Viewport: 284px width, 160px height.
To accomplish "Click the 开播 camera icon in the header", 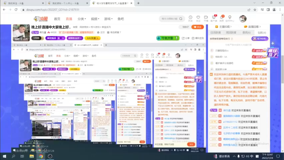I will (x=206, y=17).
